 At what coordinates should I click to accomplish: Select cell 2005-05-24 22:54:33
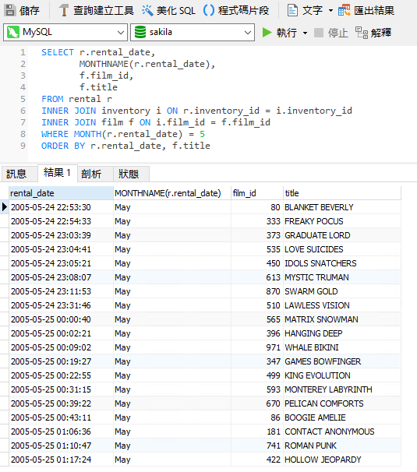(61, 221)
